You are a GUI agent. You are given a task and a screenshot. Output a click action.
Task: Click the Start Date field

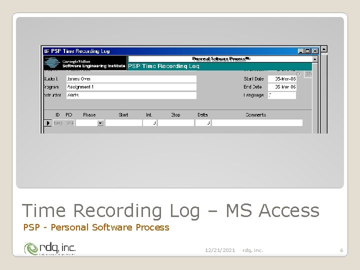click(x=282, y=79)
